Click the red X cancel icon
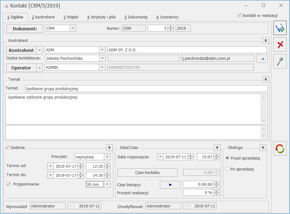290x214 pixels. point(280,45)
